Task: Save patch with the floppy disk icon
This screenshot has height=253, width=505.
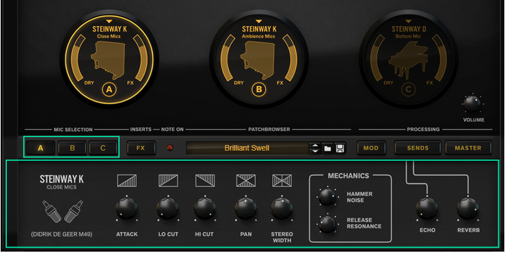Action: [340, 148]
